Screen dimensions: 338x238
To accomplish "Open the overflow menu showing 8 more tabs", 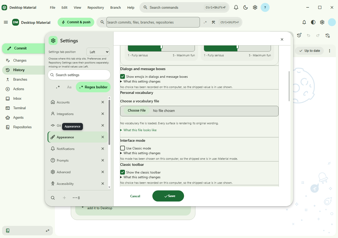I will 76,198.
